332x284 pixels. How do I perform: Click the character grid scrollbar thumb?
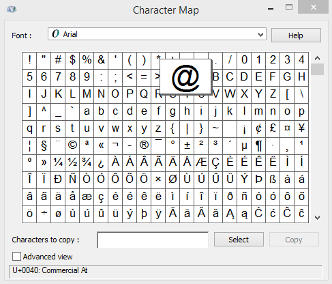pos(317,69)
